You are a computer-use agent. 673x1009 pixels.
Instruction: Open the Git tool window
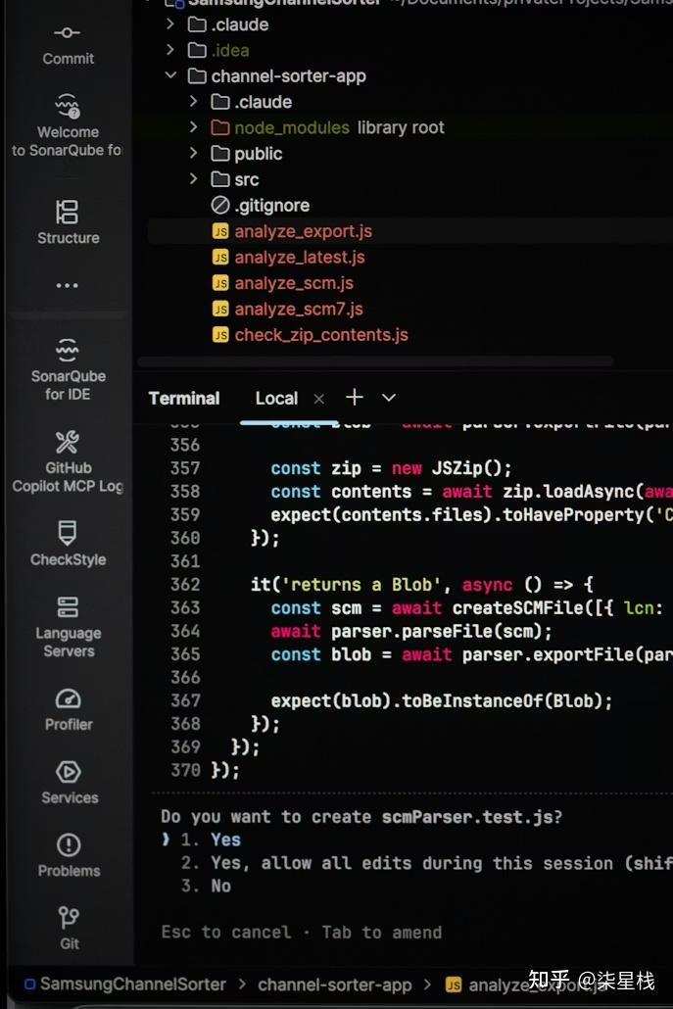click(x=69, y=928)
